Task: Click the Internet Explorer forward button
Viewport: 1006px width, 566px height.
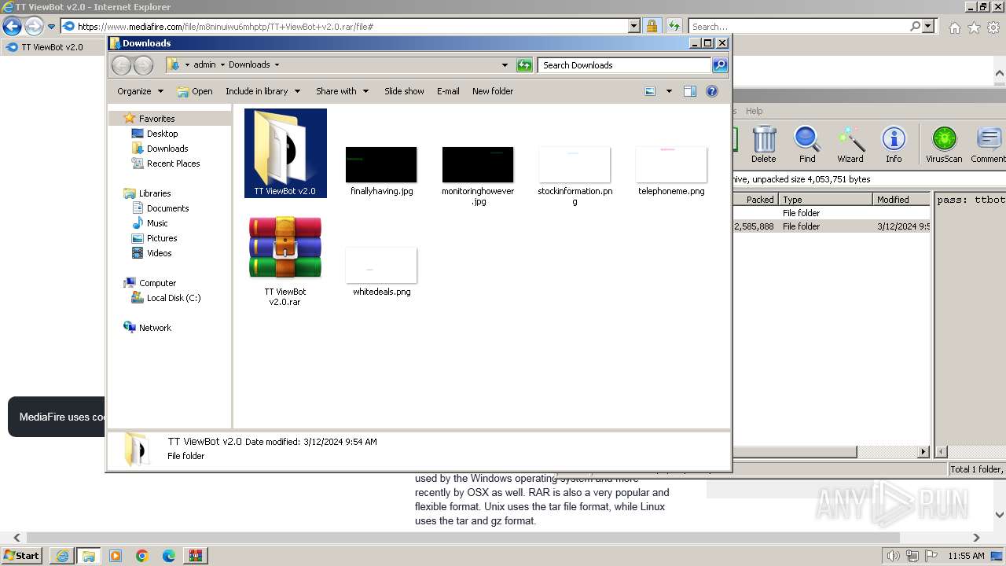Action: 34,26
